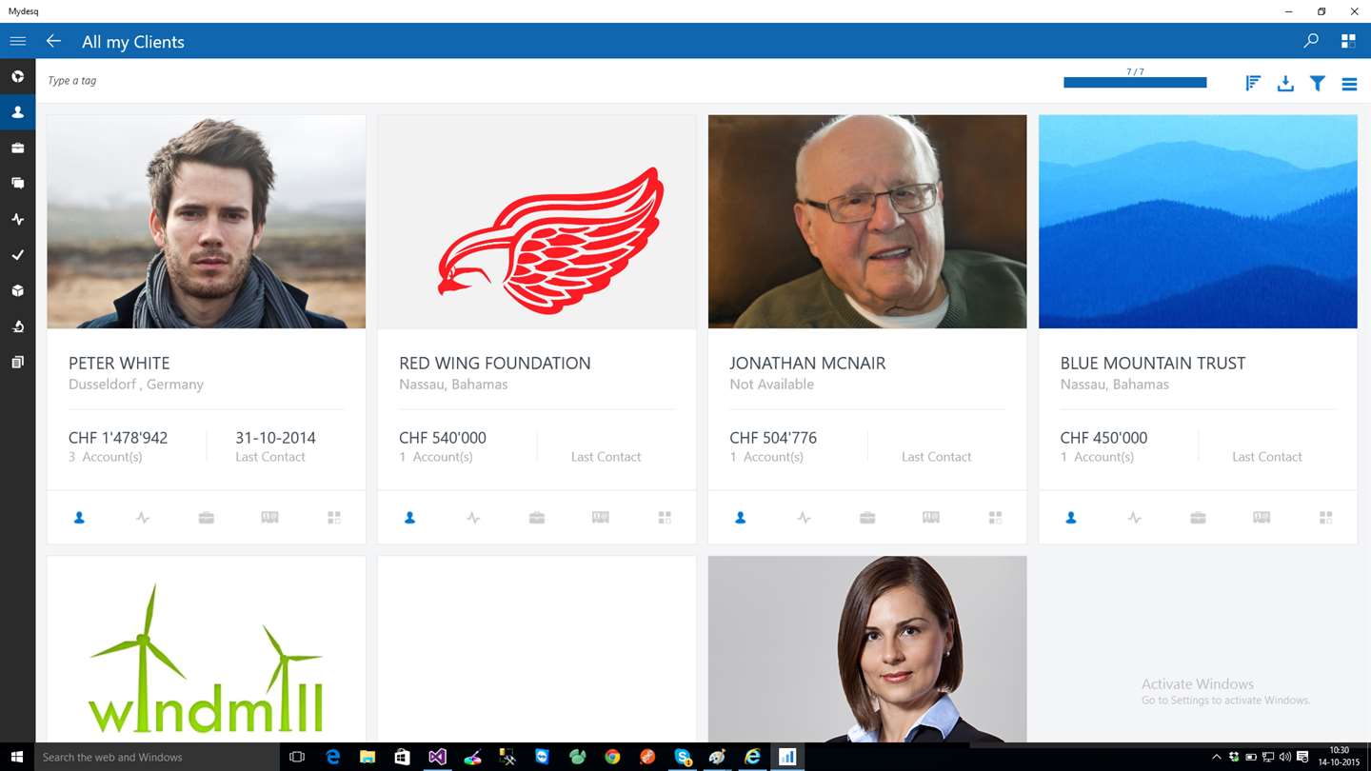The image size is (1371, 771).
Task: Select the JONATHAN MCNAIR client name
Action: (x=807, y=363)
